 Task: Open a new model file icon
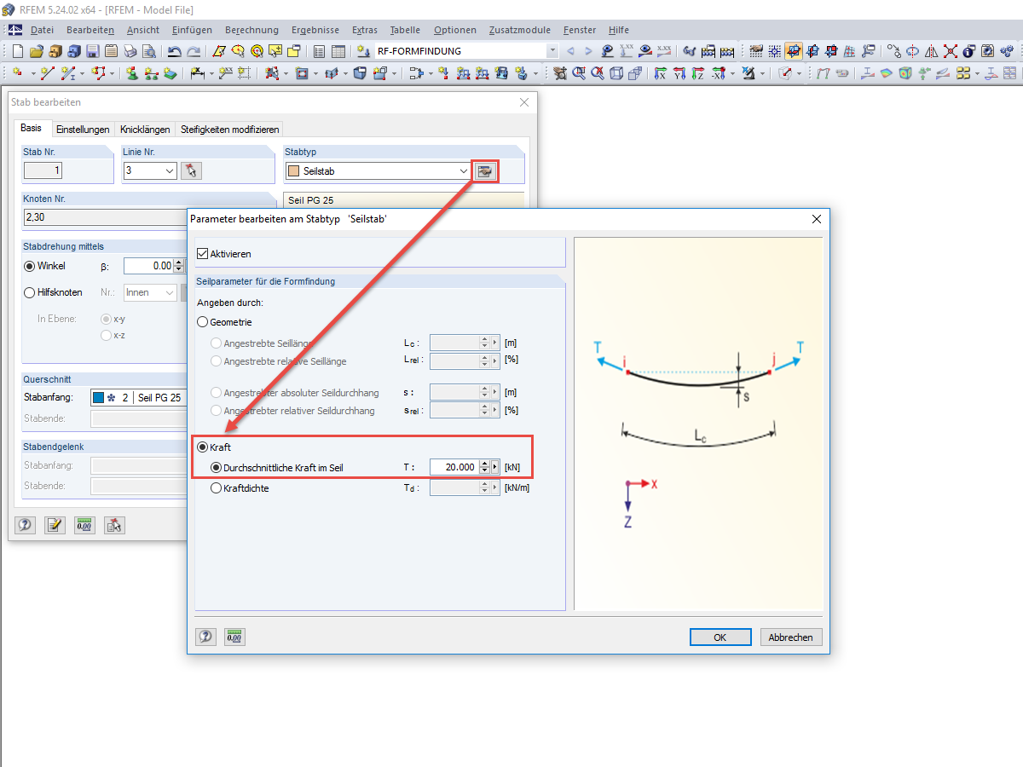point(19,51)
